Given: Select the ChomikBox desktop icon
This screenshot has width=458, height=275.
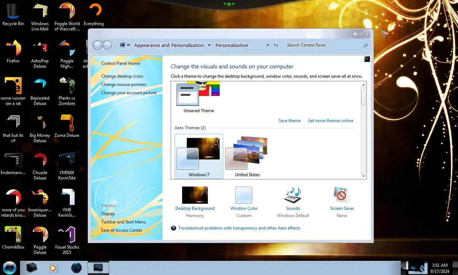Looking at the screenshot, I should 13,238.
